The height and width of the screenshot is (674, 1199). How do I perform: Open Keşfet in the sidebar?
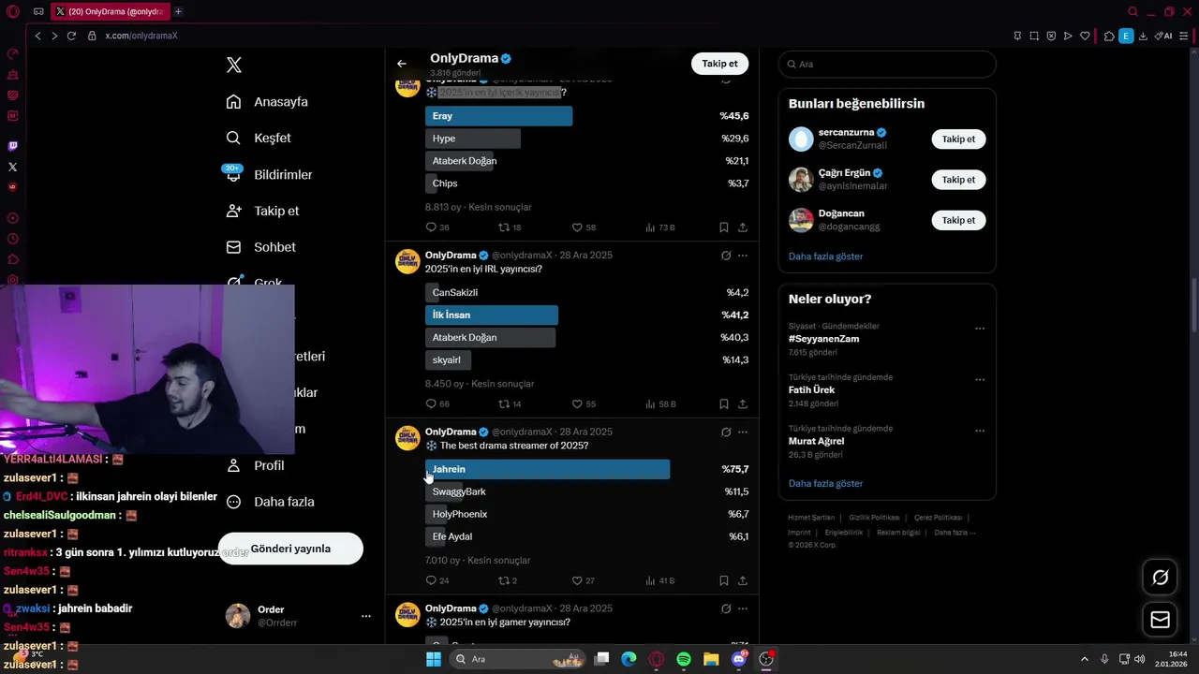pyautogui.click(x=259, y=138)
